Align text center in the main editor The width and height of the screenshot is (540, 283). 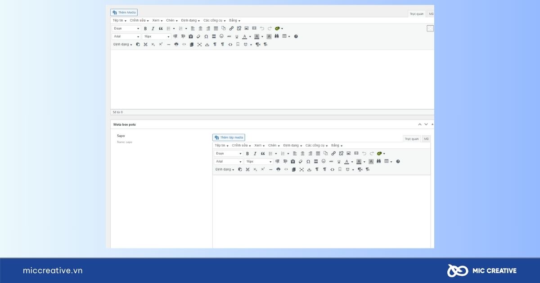(x=201, y=28)
